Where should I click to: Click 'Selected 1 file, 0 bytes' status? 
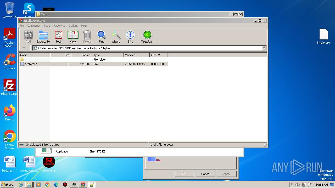[44, 145]
